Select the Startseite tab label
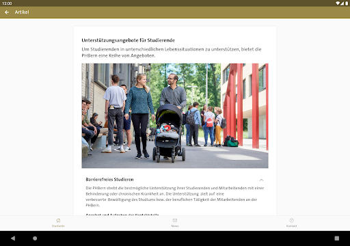The width and height of the screenshot is (350, 246). (x=58, y=226)
